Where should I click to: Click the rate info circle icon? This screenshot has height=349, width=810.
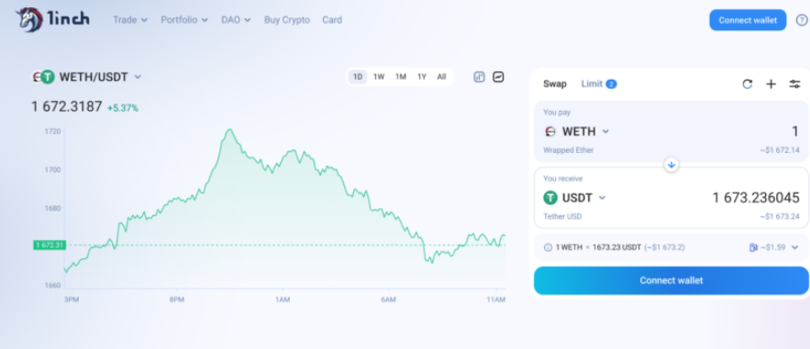tap(548, 247)
